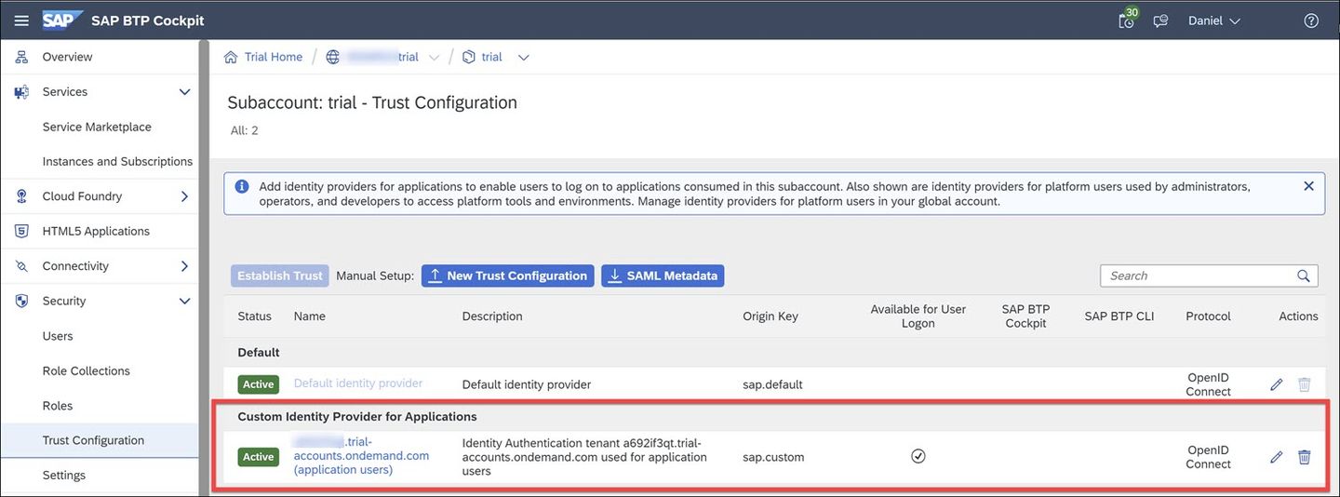Click the Services sidebar icon

[21, 92]
